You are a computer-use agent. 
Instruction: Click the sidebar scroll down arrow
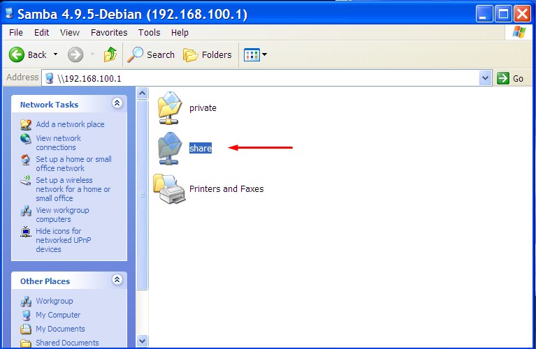pos(143,341)
